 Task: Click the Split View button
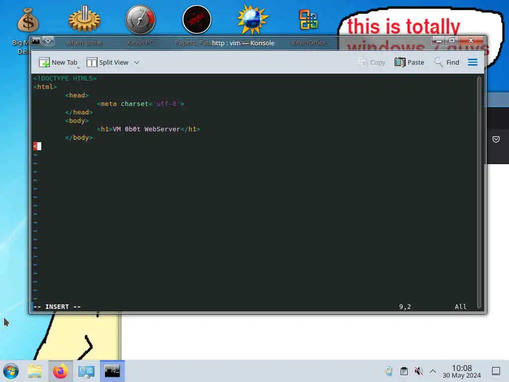click(x=107, y=62)
